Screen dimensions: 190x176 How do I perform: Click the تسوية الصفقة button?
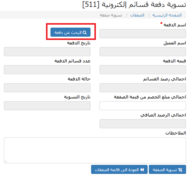[x=167, y=169]
